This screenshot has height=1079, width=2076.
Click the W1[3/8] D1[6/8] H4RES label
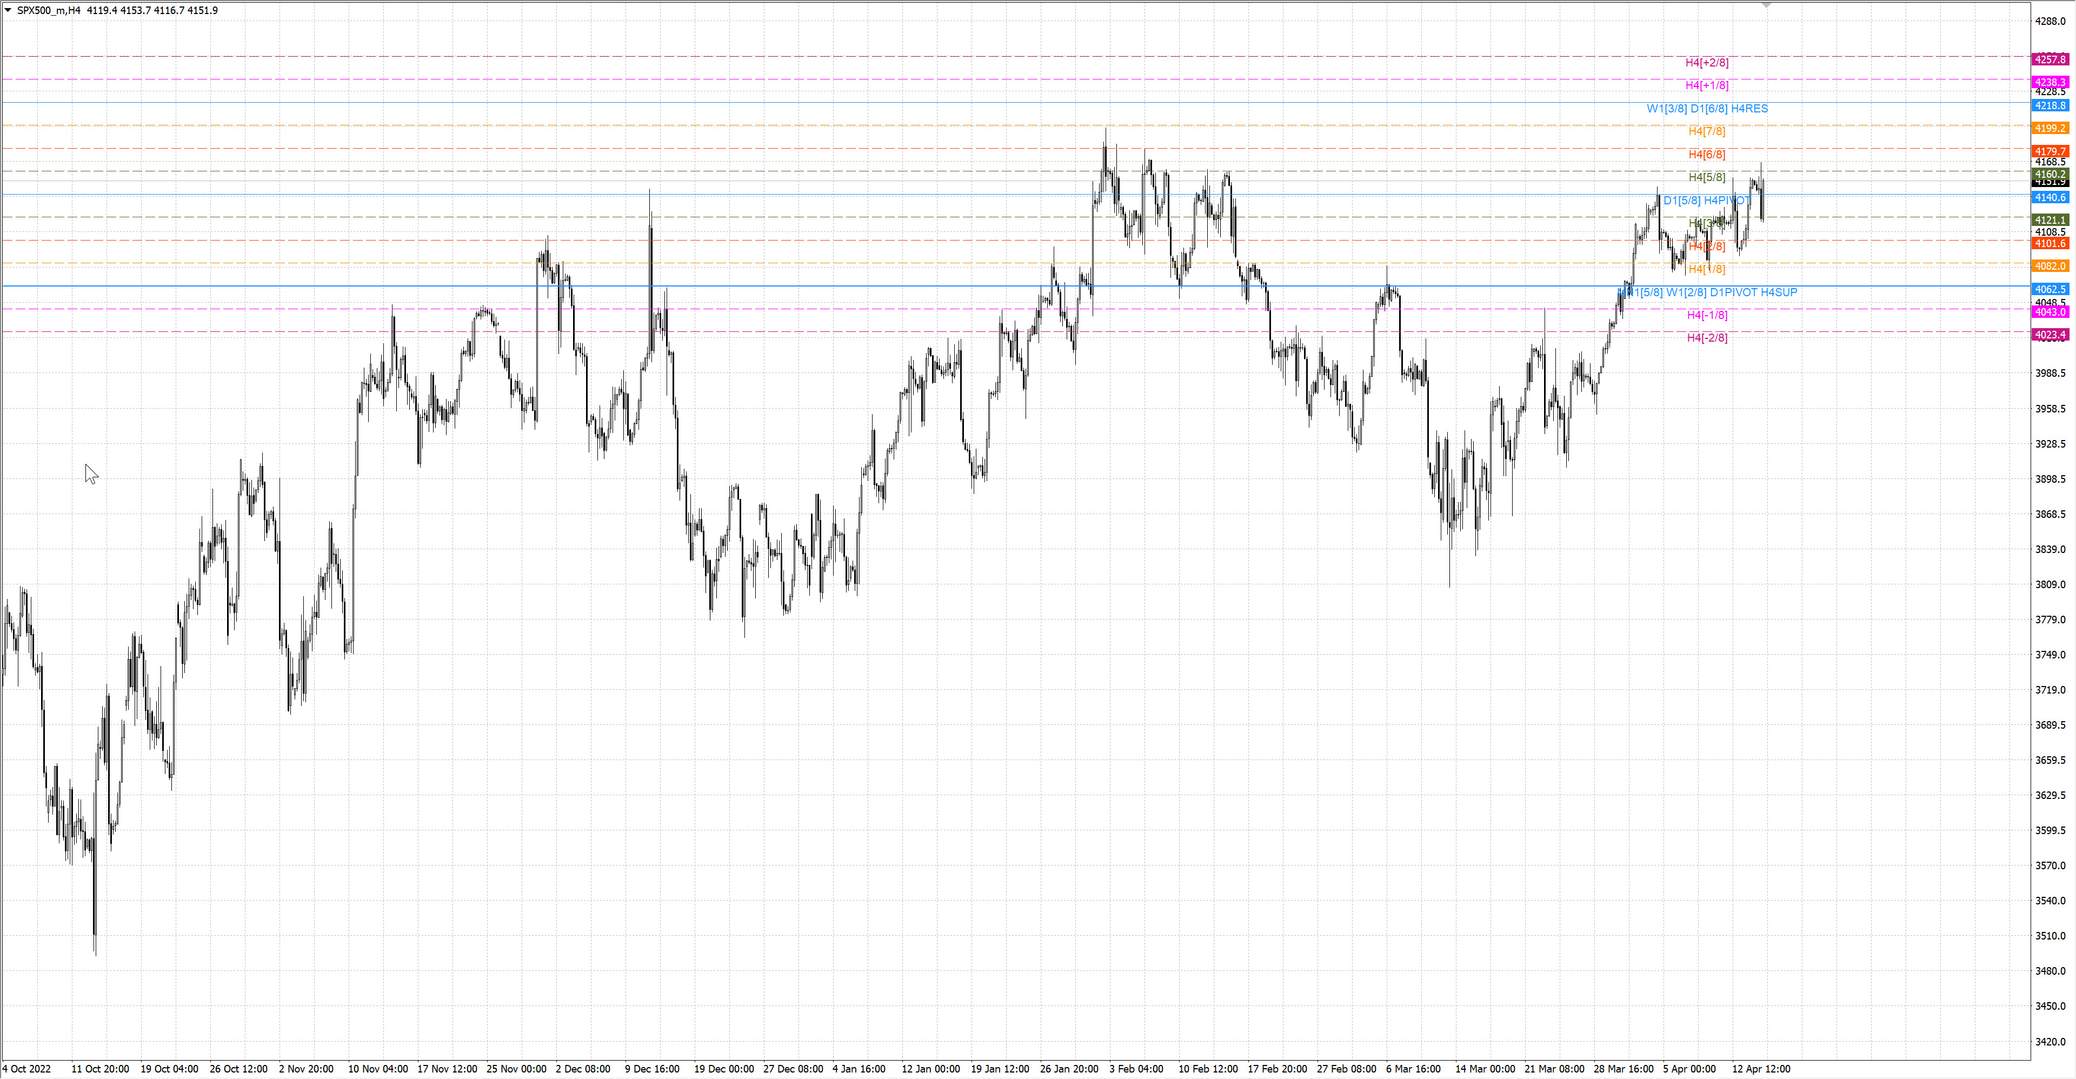(1707, 109)
